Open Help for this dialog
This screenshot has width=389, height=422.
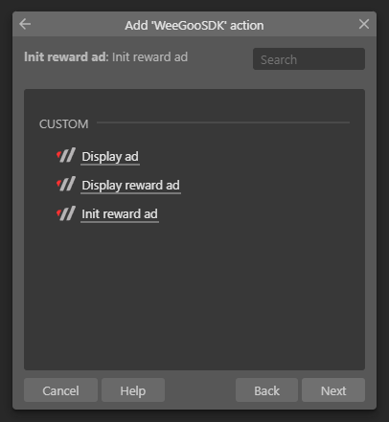click(133, 390)
